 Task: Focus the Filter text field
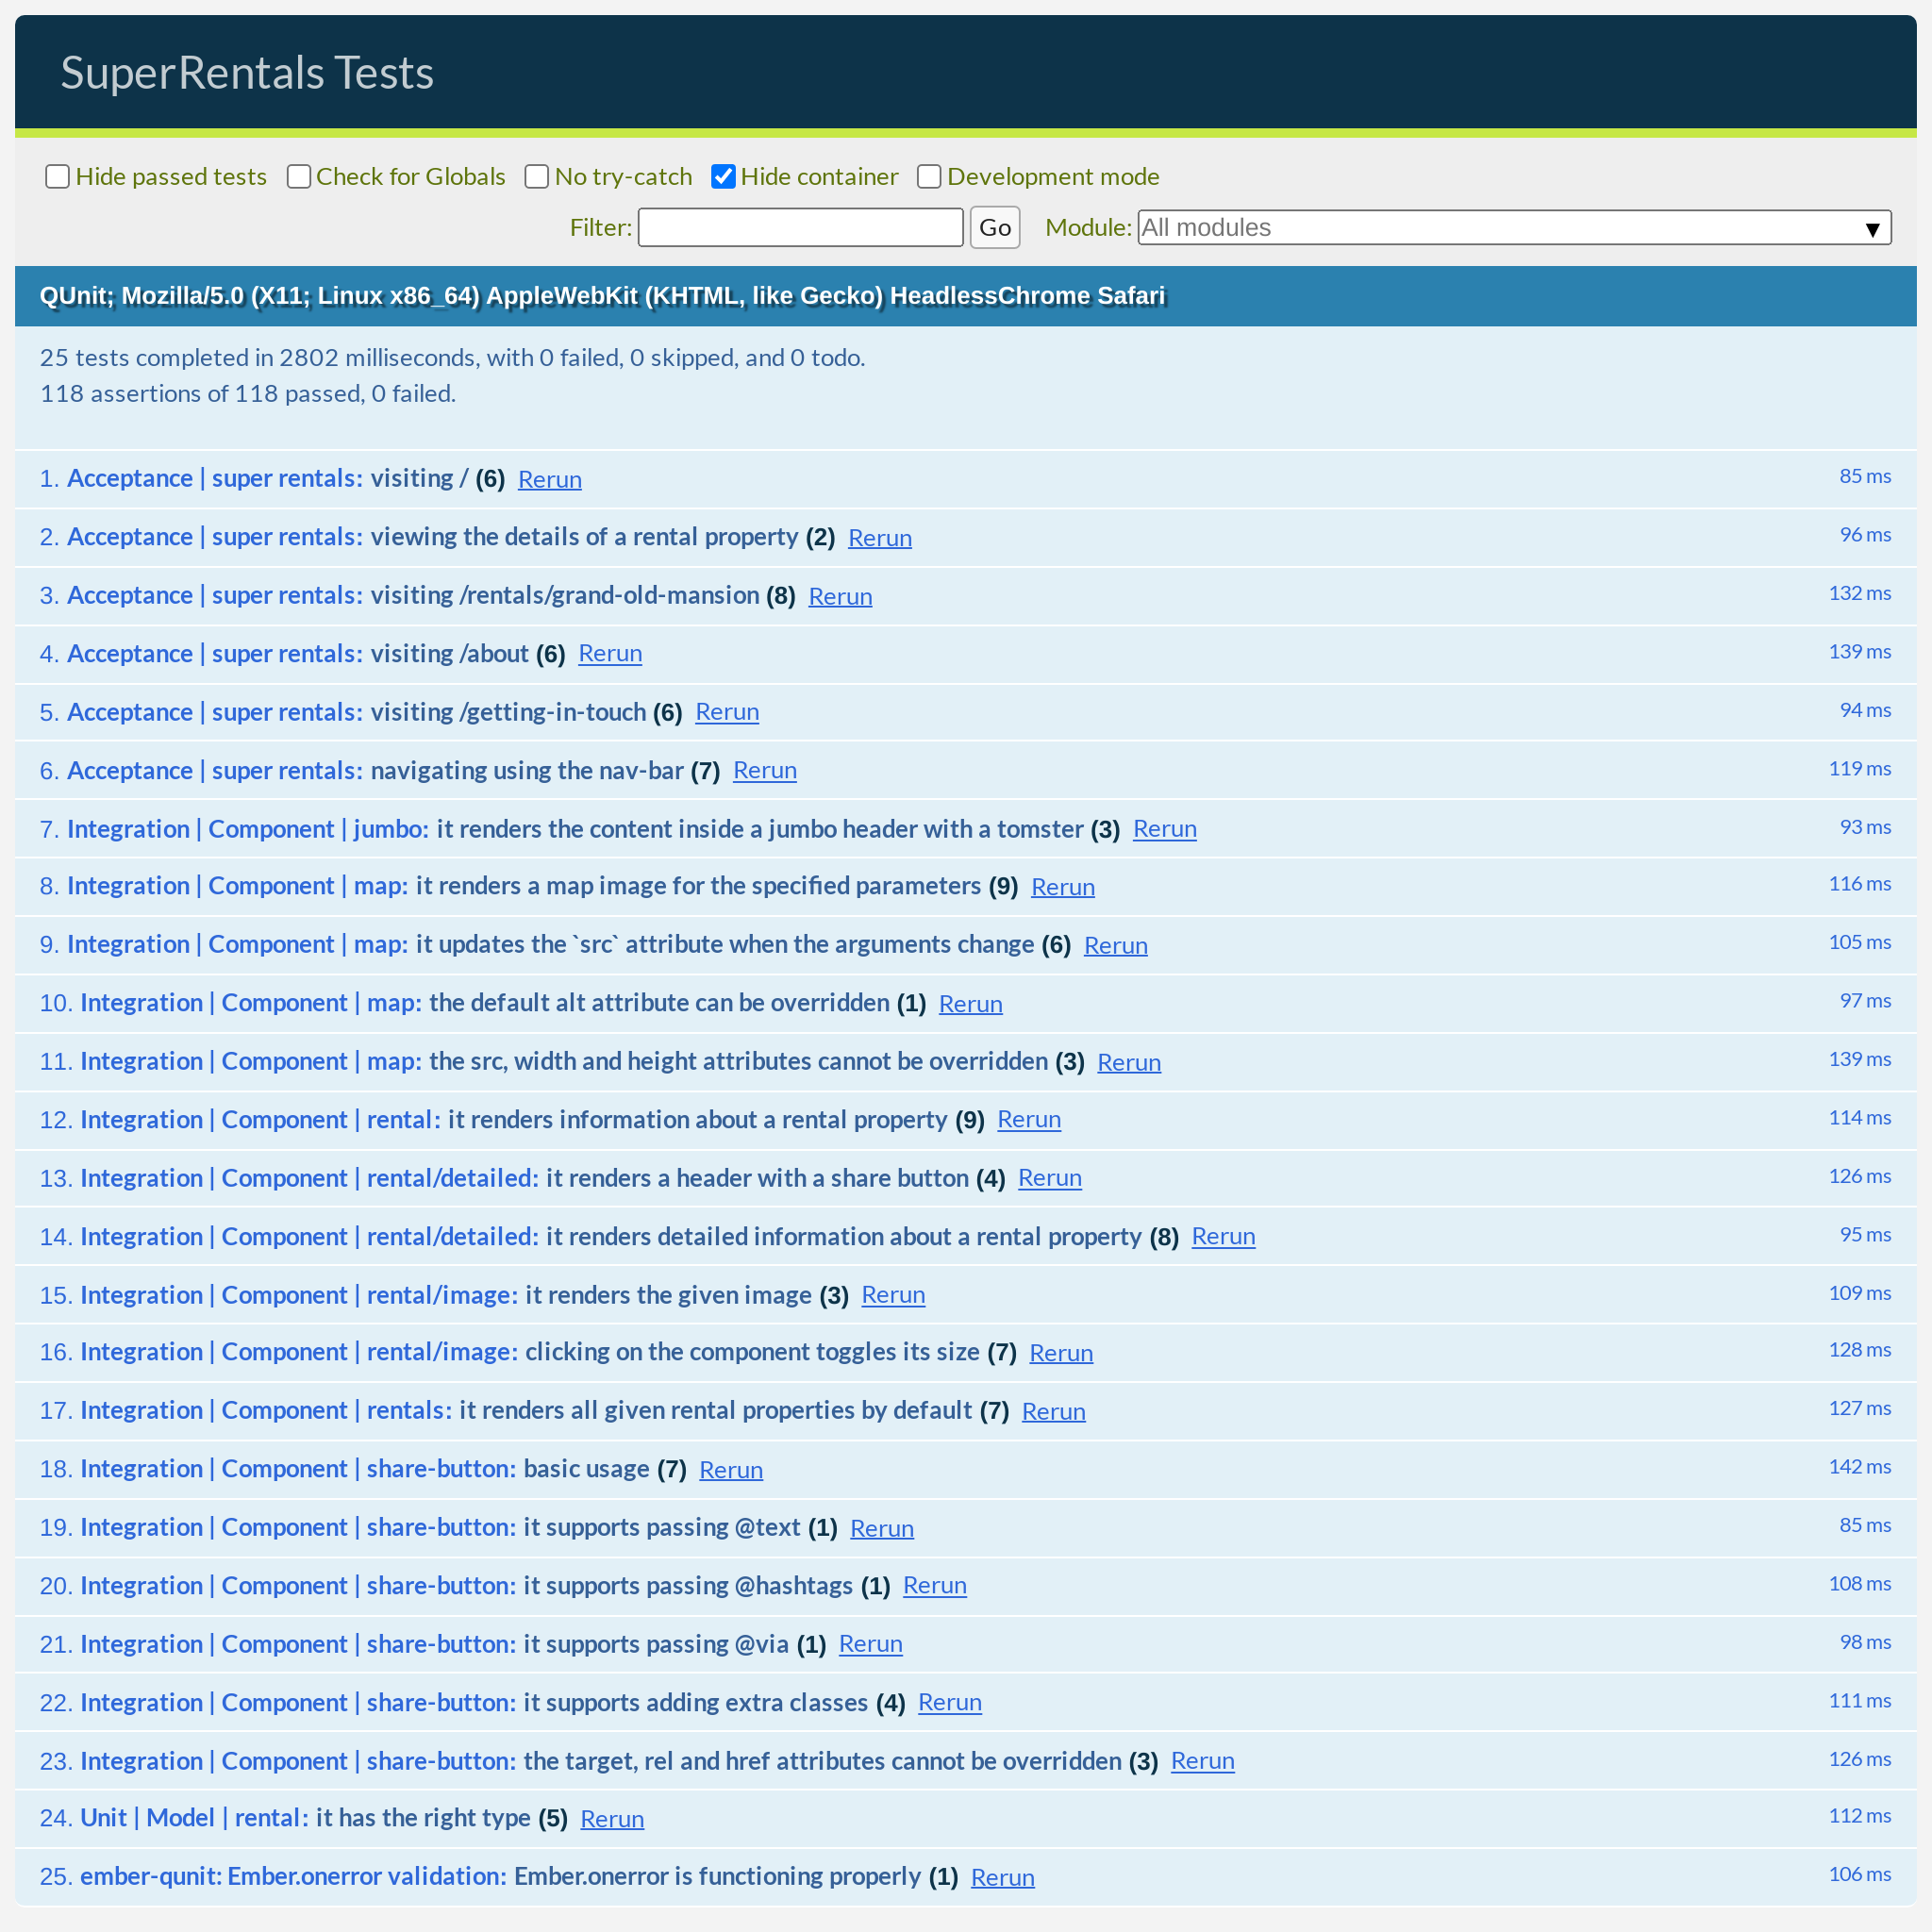coord(800,228)
